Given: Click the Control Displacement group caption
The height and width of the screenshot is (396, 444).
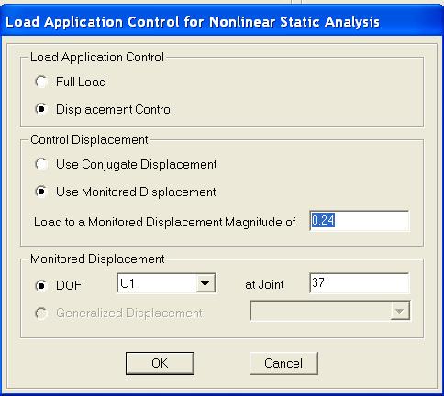Looking at the screenshot, I should coord(89,139).
